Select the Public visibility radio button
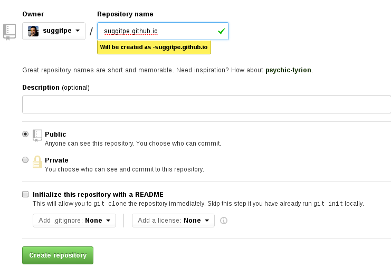Screen dimensions: 391x277 tap(25, 135)
